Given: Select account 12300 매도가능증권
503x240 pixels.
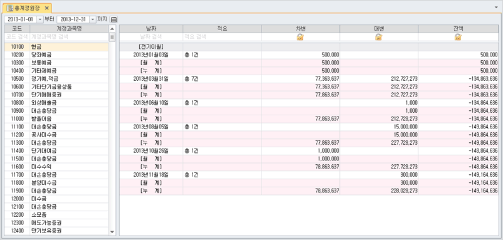Looking at the screenshot, I should (56, 223).
